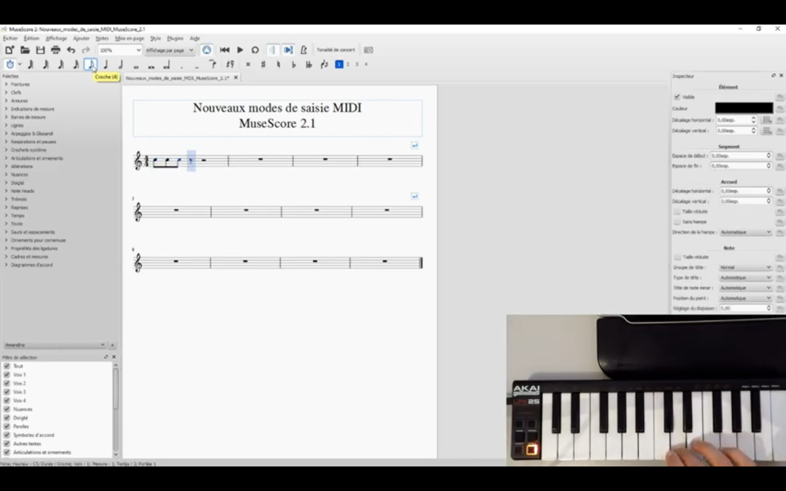Click the Espace de début input field
The width and height of the screenshot is (786, 491).
pos(741,156)
